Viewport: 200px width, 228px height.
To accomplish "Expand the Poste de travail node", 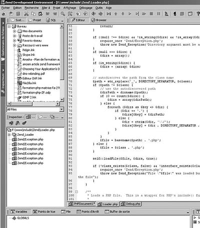I will pos(14,36).
